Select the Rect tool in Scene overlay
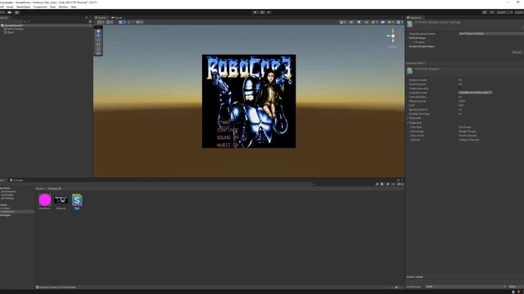524x294 pixels. click(98, 48)
